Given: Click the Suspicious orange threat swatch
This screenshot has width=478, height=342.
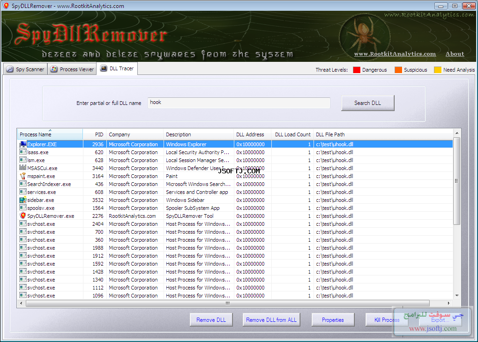Looking at the screenshot, I should [398, 70].
